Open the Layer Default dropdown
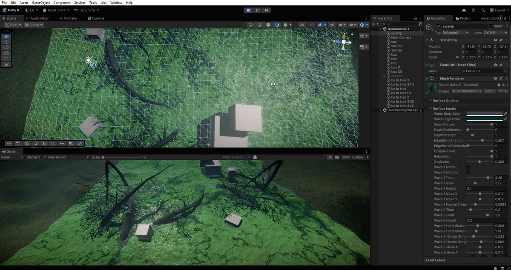 (x=496, y=32)
